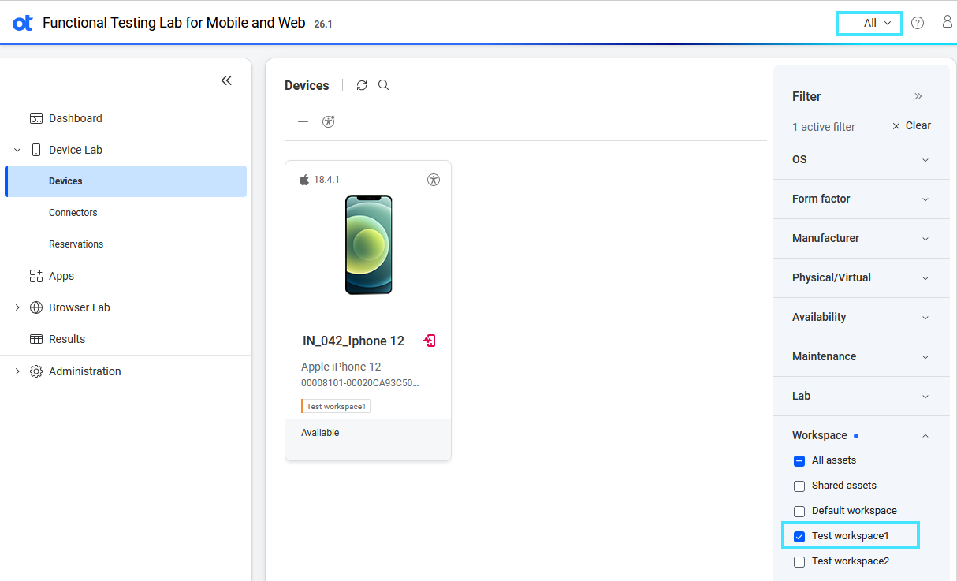Go to the Dashboard page
Viewport: 957px width, 581px height.
tap(75, 118)
